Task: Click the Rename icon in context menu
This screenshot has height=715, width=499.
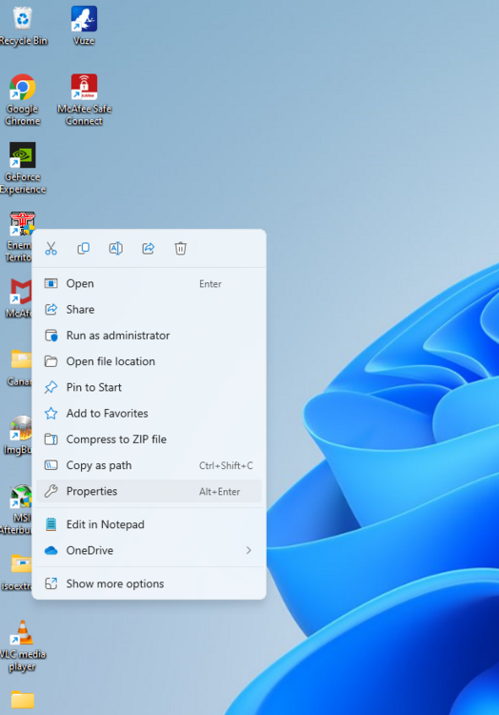Action: coord(115,249)
